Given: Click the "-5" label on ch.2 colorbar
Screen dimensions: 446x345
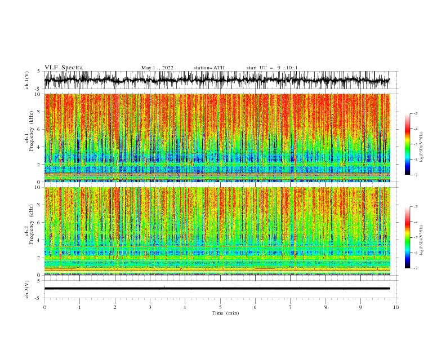Looking at the screenshot, I should click(416, 237).
